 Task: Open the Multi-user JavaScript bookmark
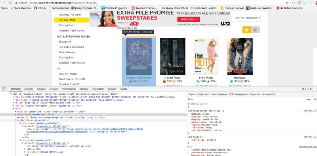point(260,8)
